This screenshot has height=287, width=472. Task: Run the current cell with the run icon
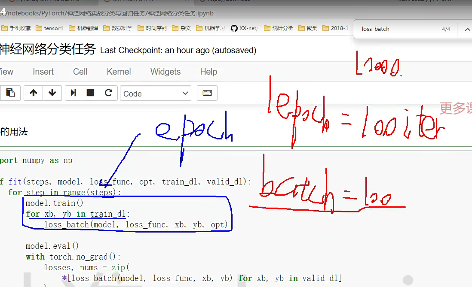pyautogui.click(x=74, y=93)
